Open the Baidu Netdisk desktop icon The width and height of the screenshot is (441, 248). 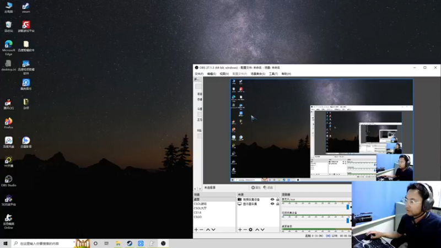(x=9, y=143)
